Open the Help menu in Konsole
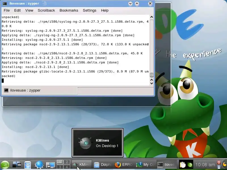 [x=105, y=10]
